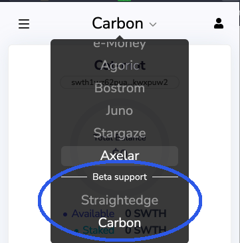Switch to the Bostrom network
240x243 pixels.
[120, 88]
